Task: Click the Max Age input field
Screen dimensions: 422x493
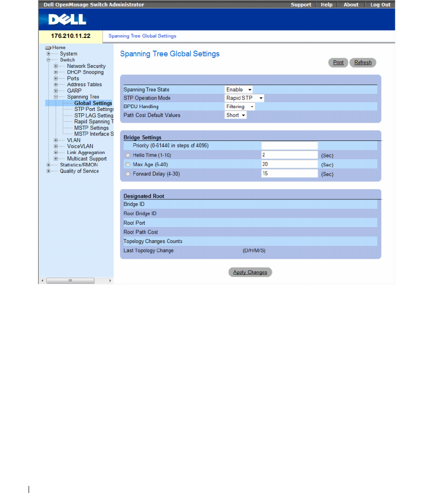Action: coord(289,164)
